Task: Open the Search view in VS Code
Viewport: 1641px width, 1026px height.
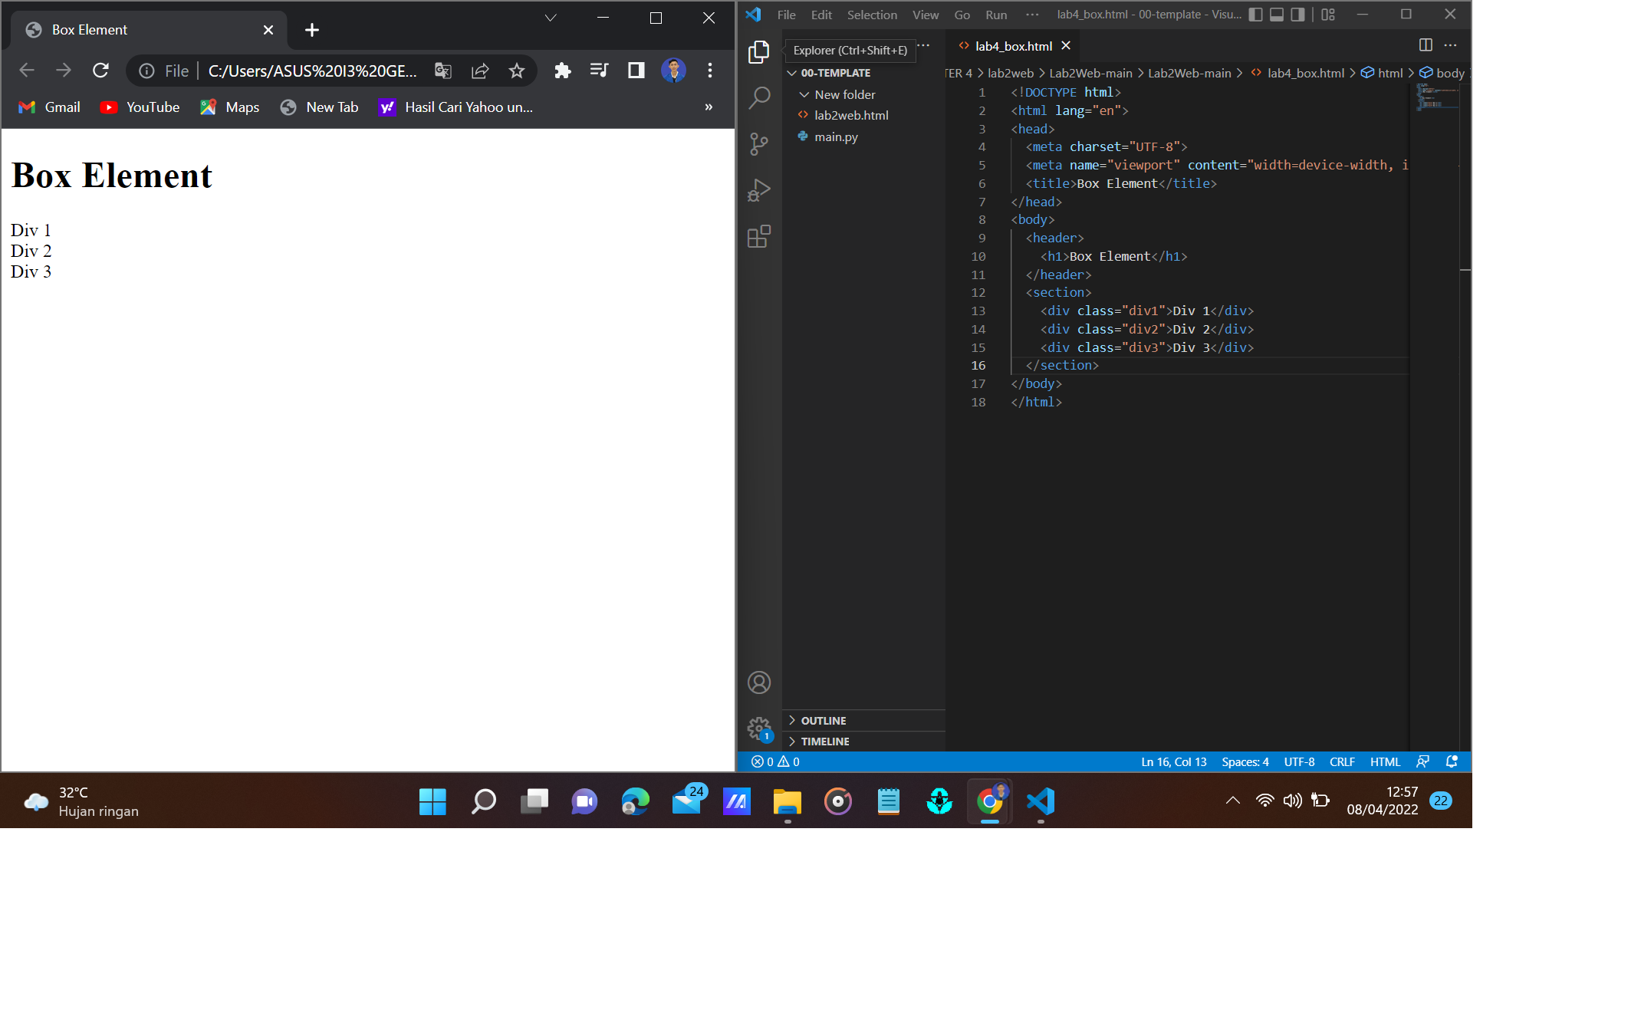Action: click(758, 97)
